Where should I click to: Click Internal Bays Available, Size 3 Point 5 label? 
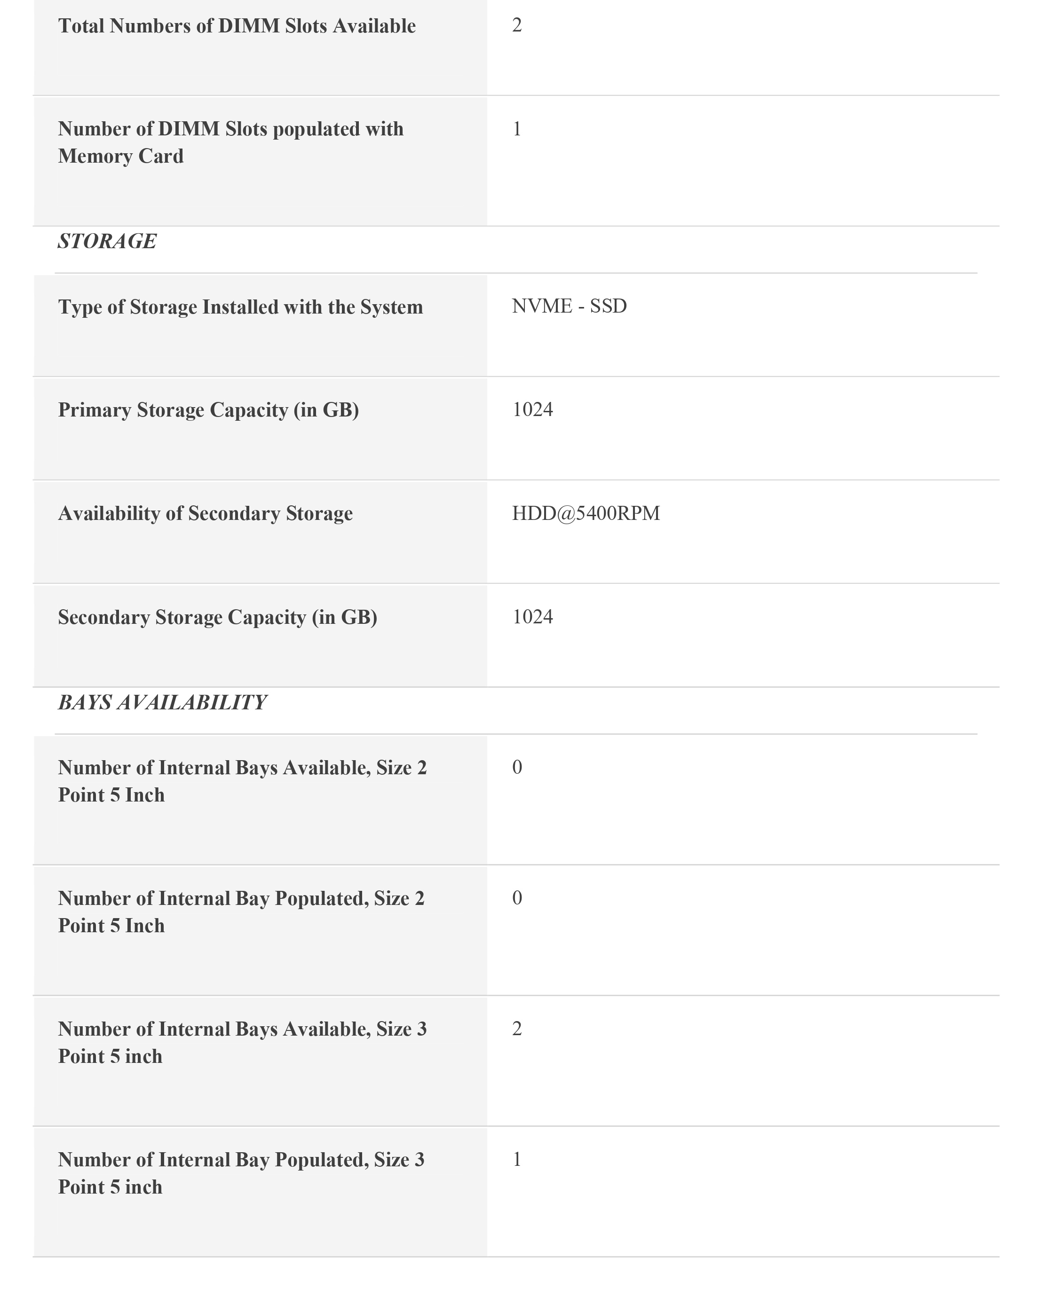(x=242, y=1042)
